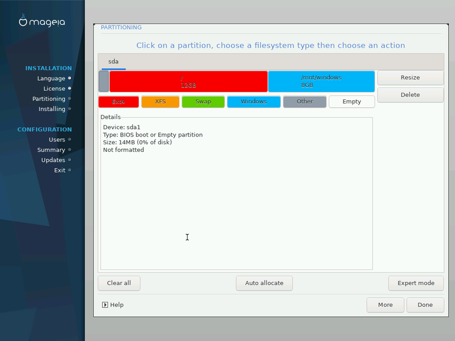Click the Mageia logo in sidebar
Image resolution: width=455 pixels, height=341 pixels.
click(x=42, y=22)
